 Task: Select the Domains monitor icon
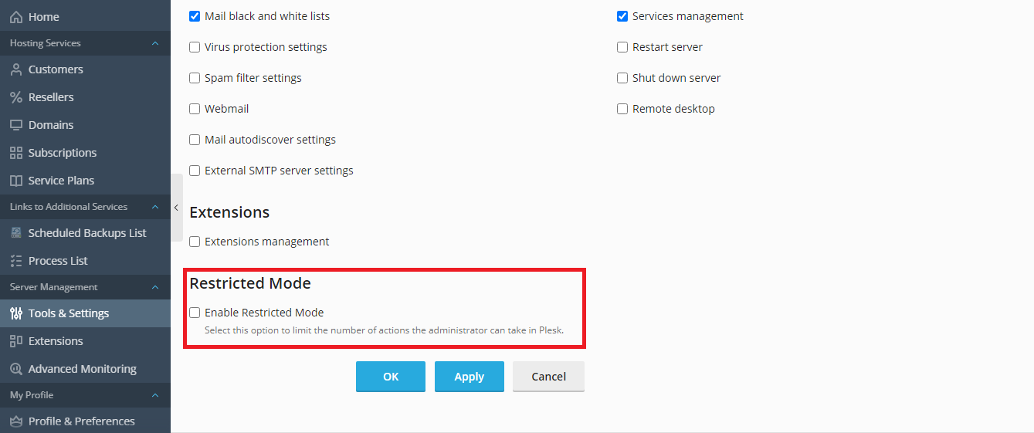[x=15, y=125]
